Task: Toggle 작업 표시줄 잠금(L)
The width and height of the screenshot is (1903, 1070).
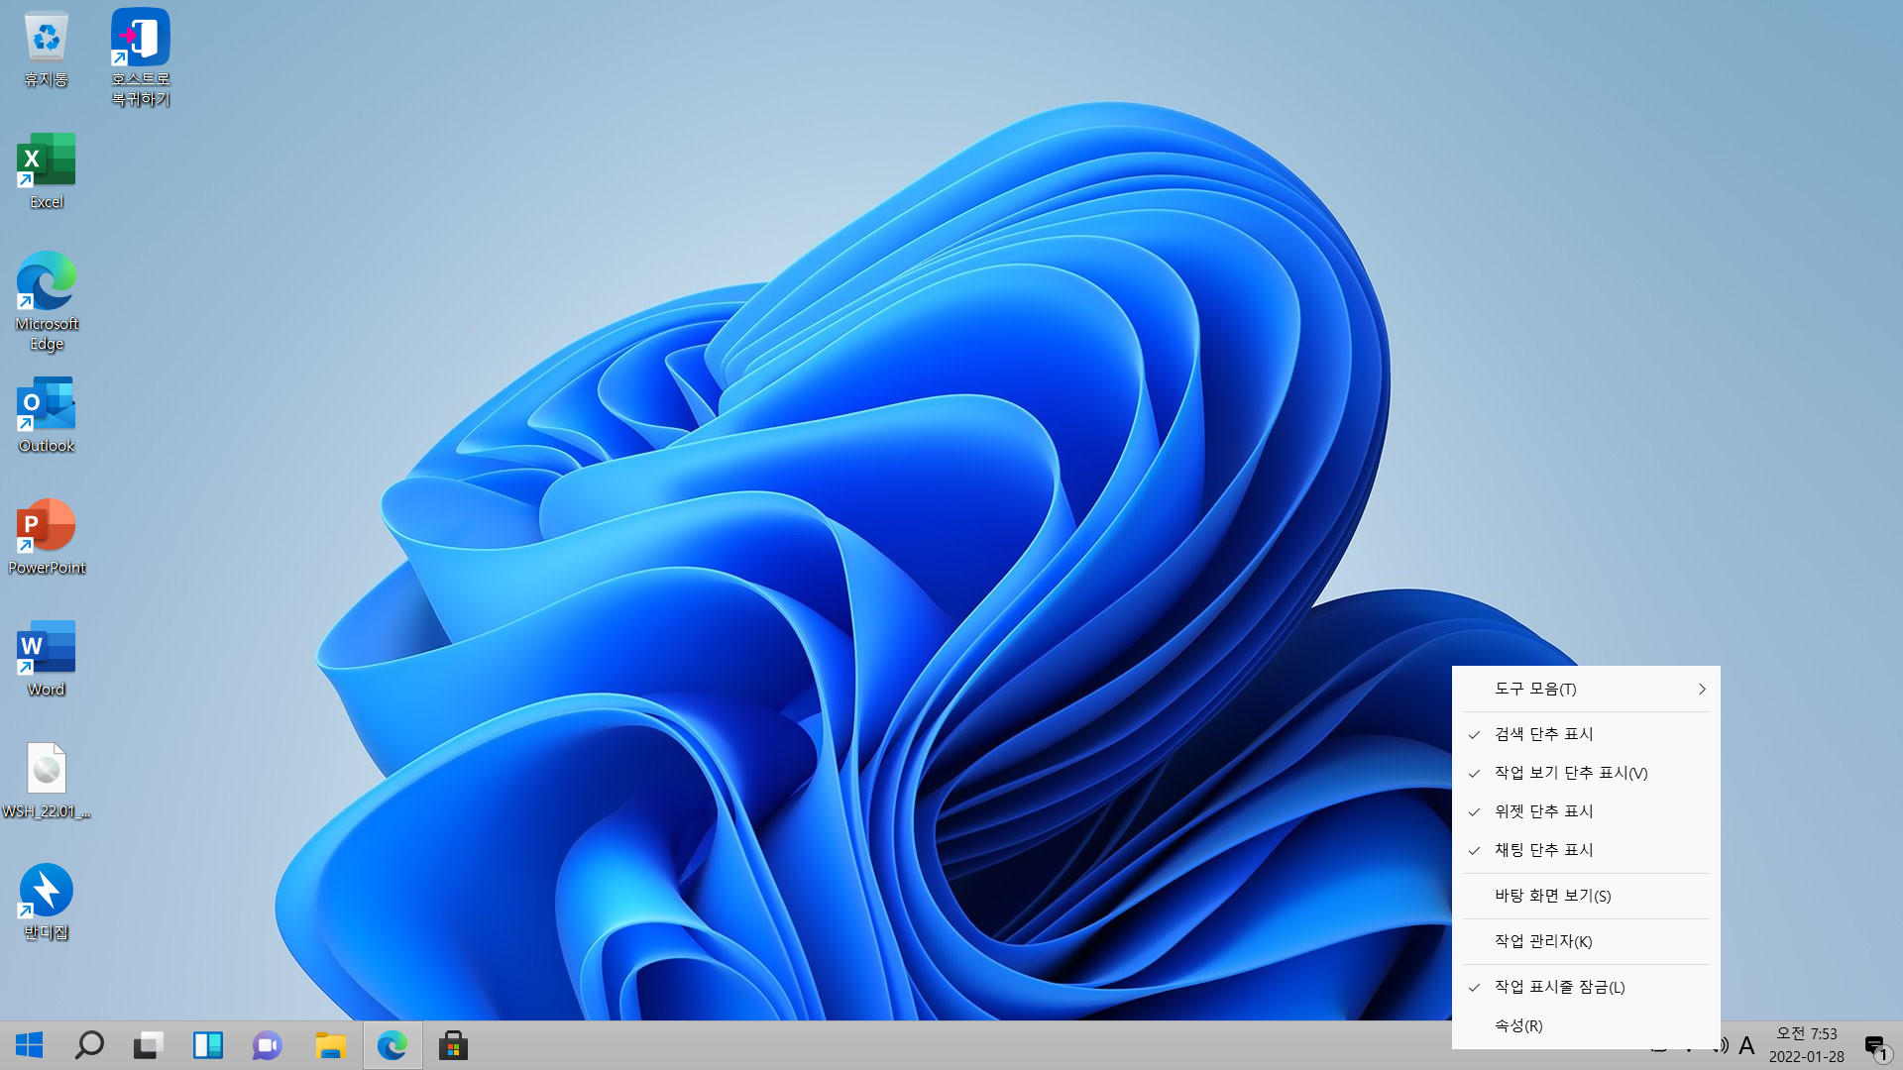Action: click(x=1586, y=987)
